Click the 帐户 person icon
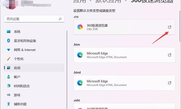 [9, 77]
